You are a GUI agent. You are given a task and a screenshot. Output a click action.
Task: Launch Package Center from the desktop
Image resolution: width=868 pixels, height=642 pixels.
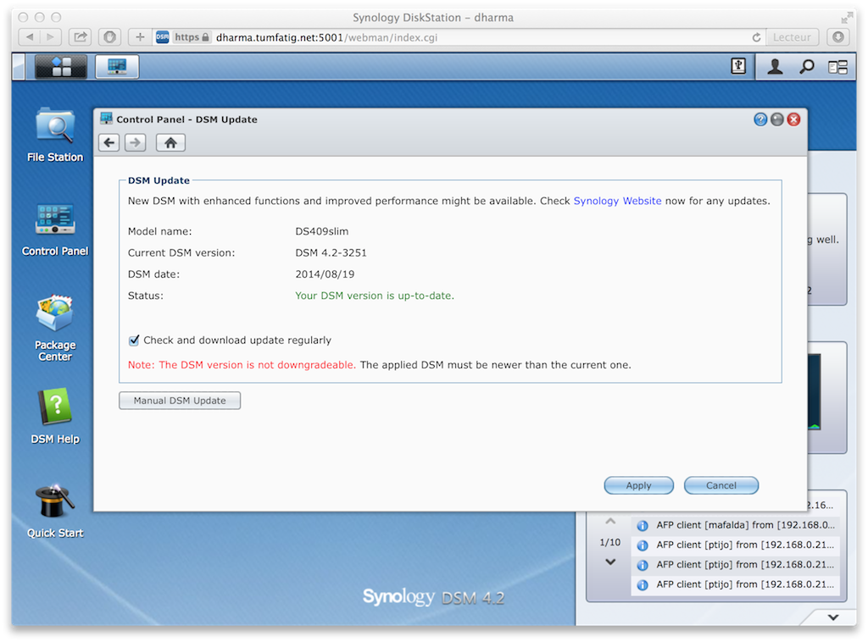point(55,328)
